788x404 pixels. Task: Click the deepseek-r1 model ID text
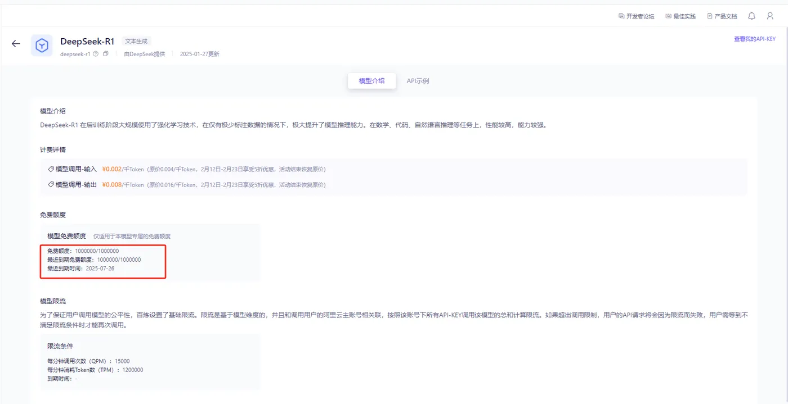75,55
